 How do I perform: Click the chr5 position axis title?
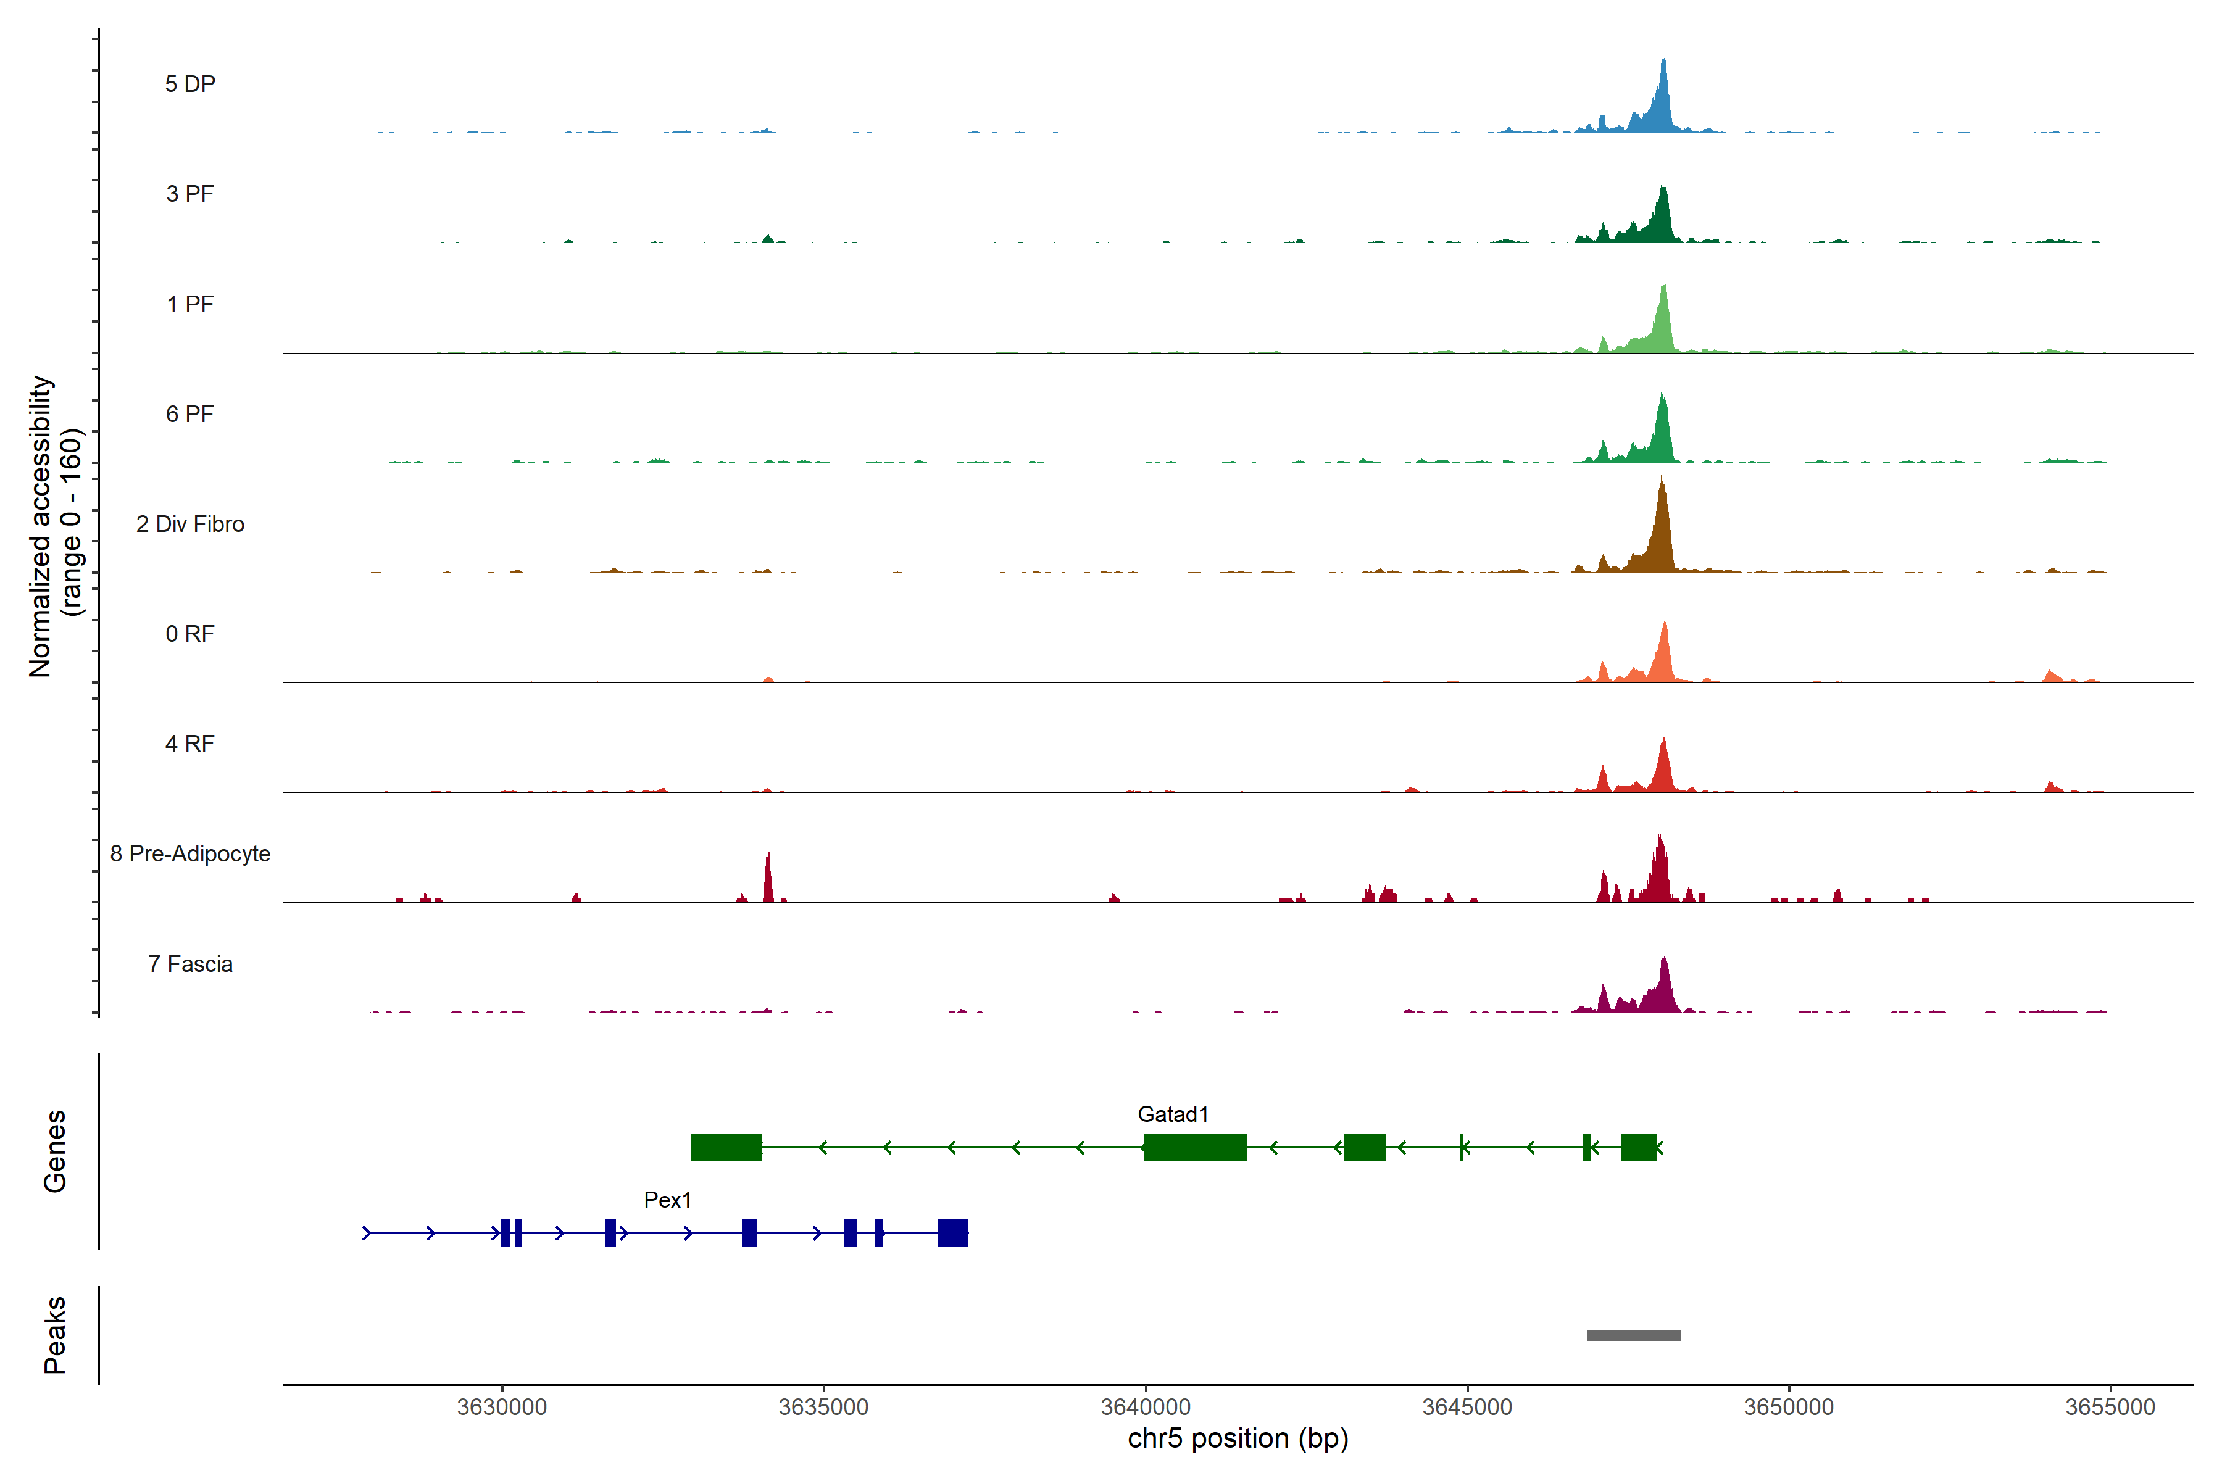tap(1238, 1438)
